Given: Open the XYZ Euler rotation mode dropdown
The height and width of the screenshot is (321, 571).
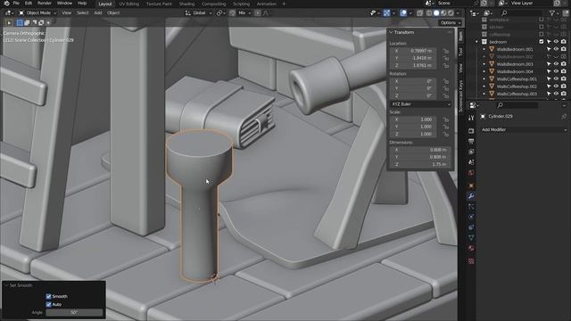Looking at the screenshot, I should (420, 104).
